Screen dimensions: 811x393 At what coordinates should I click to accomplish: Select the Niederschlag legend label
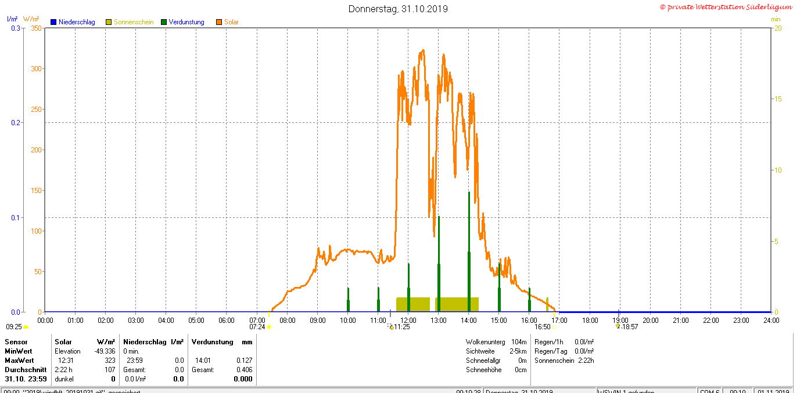pyautogui.click(x=77, y=22)
